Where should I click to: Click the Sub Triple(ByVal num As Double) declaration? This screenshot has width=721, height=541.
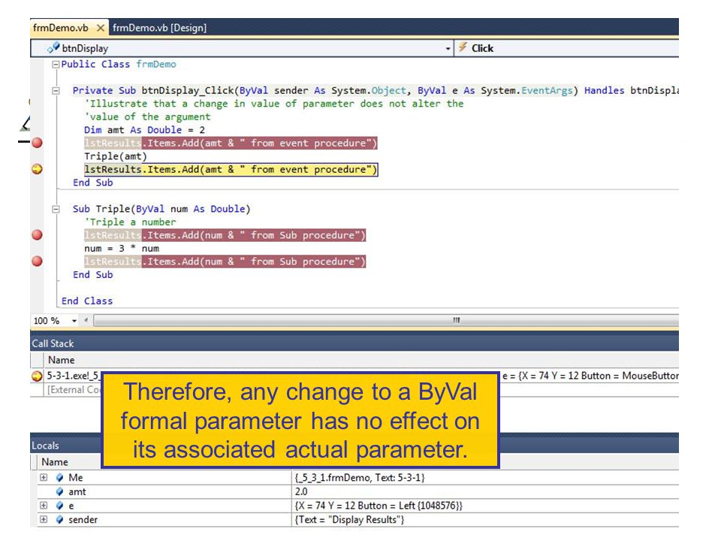point(161,209)
